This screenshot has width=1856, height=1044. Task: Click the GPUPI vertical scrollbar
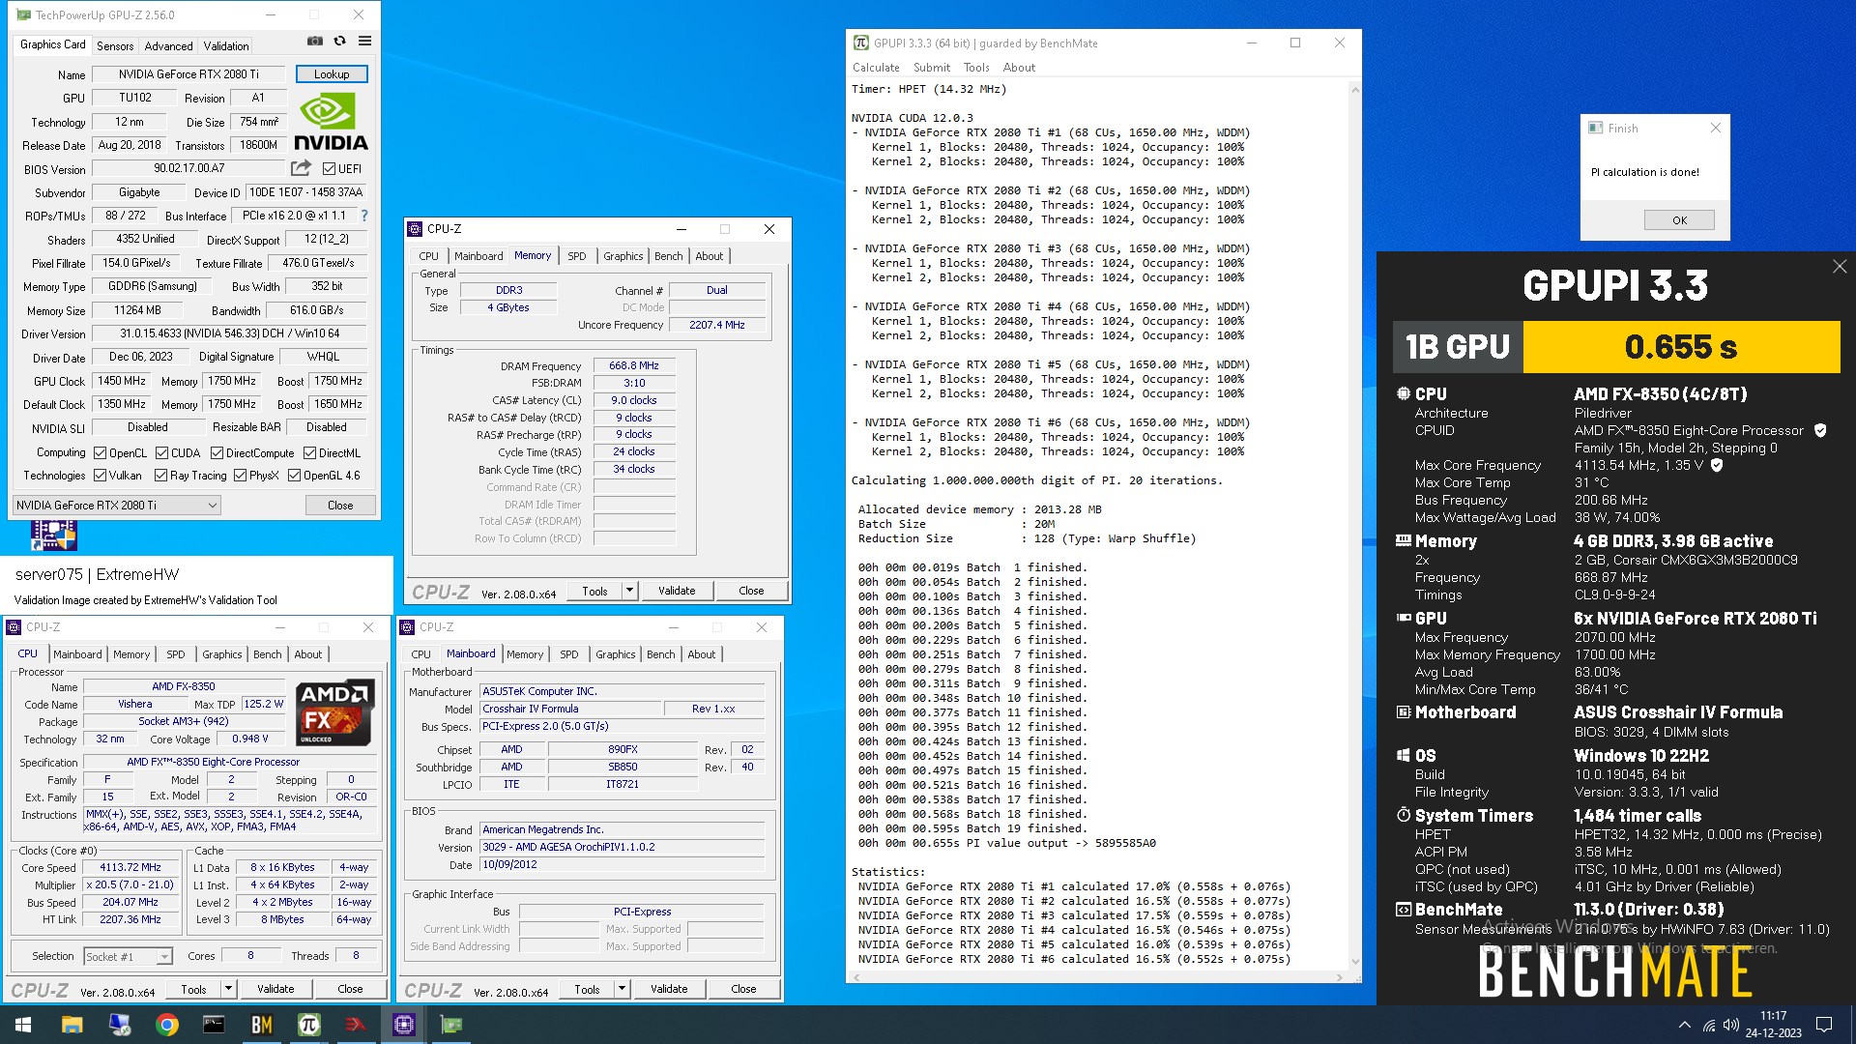(x=1354, y=525)
